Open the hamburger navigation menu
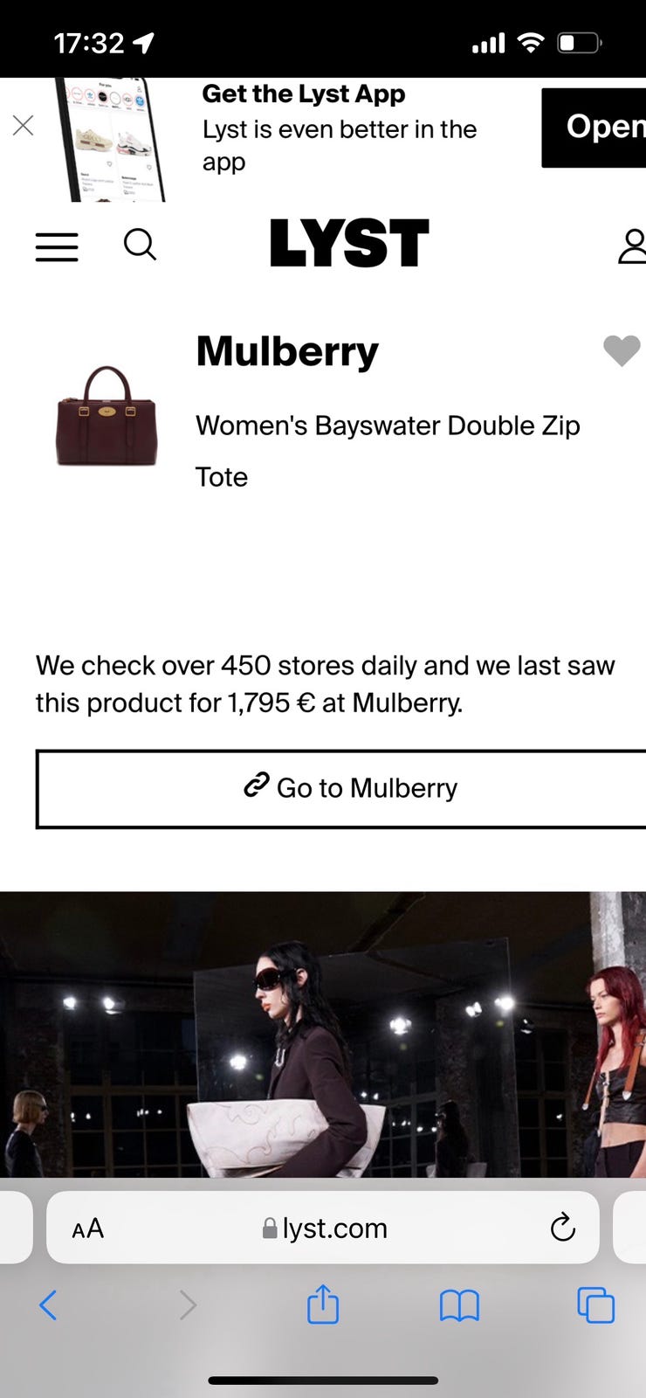This screenshot has width=646, height=1398. point(57,246)
